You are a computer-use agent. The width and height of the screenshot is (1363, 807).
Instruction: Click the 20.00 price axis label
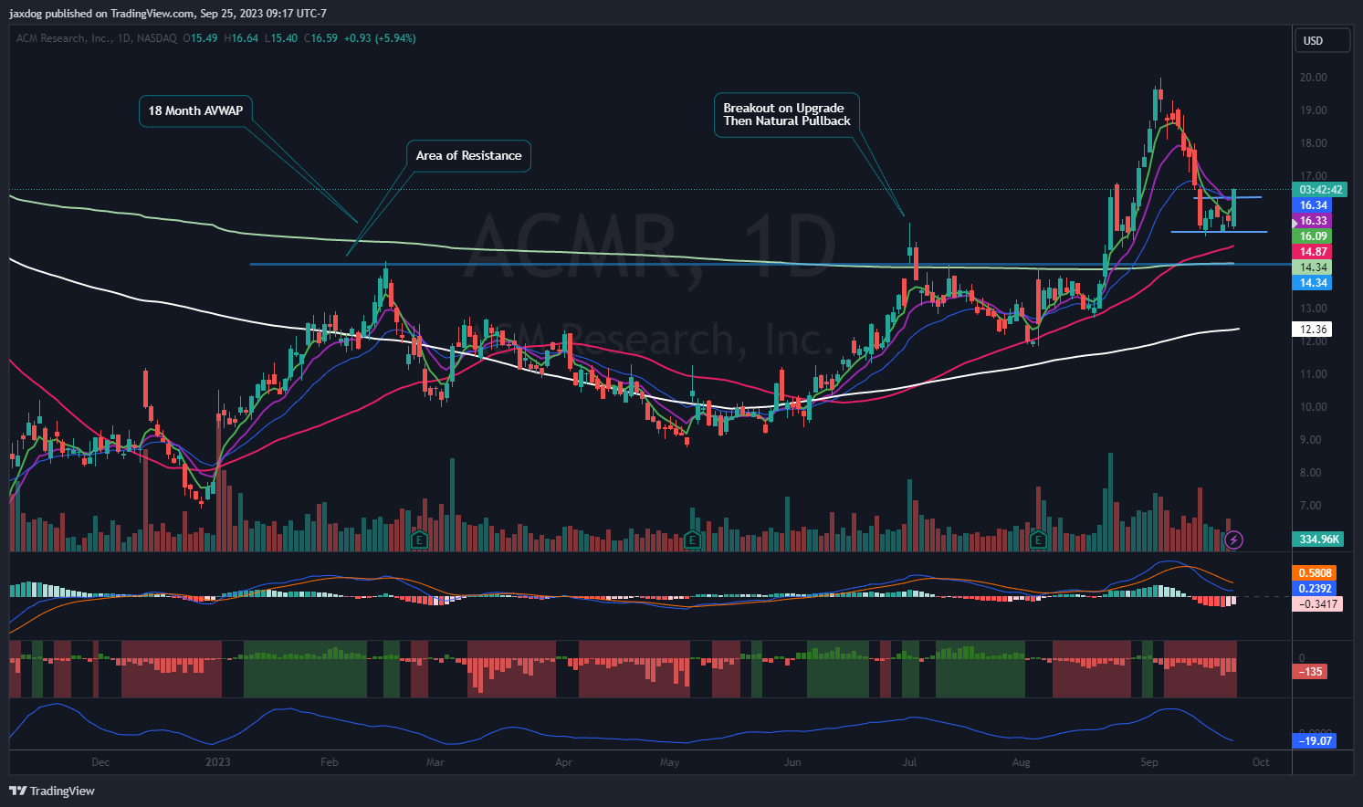[x=1314, y=78]
